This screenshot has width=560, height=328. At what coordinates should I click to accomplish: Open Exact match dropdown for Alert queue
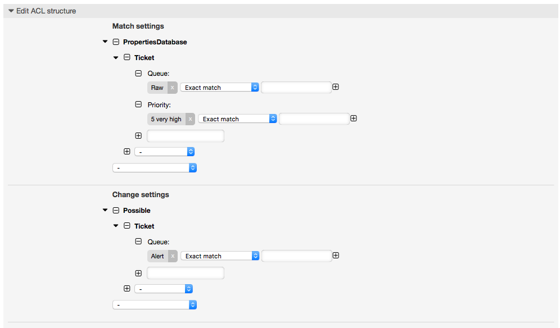pyautogui.click(x=219, y=256)
